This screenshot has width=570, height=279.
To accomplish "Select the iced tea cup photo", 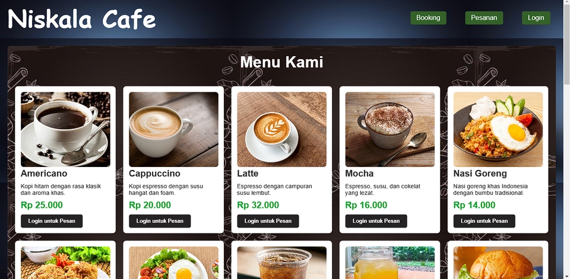I will pyautogui.click(x=281, y=262).
